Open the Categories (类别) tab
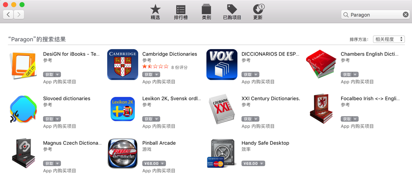412x181 pixels. pyautogui.click(x=206, y=12)
